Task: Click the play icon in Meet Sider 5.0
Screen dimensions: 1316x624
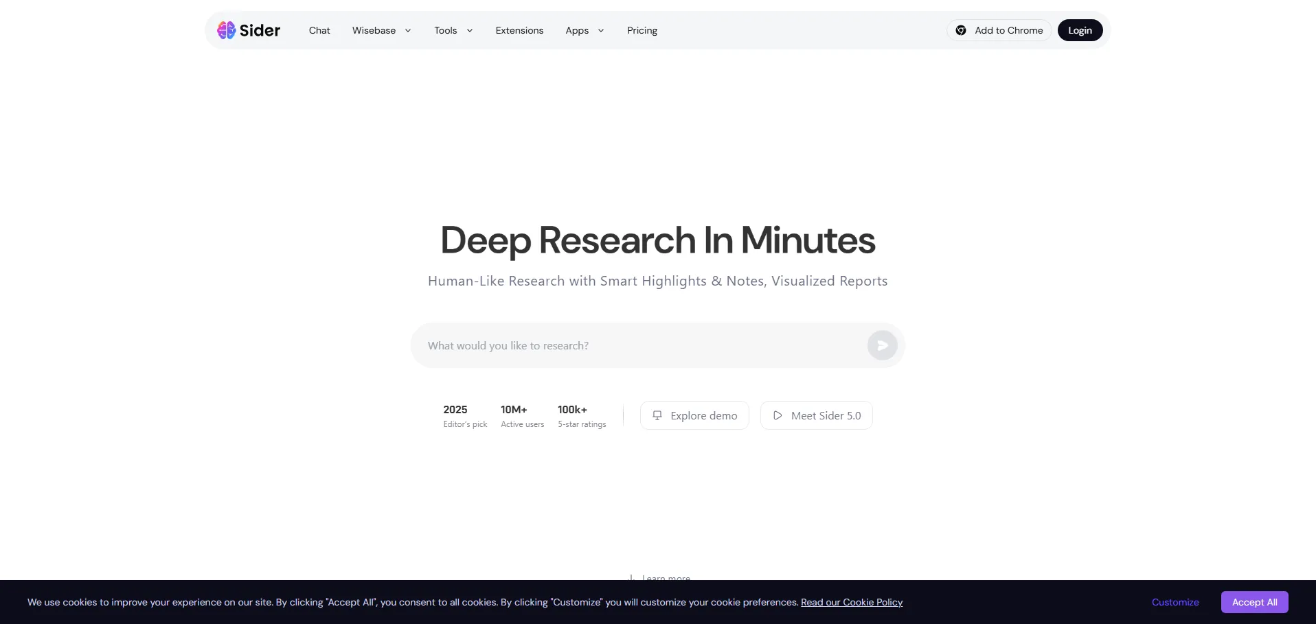Action: [x=778, y=415]
